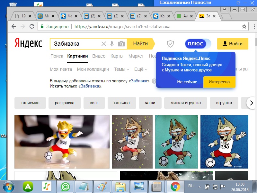The width and height of the screenshot is (257, 193).
Task: Dismiss popup with Не сейчас
Action: pos(187,82)
